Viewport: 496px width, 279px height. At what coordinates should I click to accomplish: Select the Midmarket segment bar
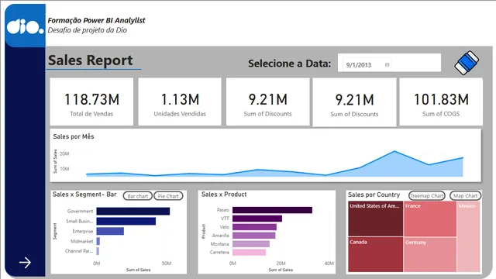(x=98, y=241)
